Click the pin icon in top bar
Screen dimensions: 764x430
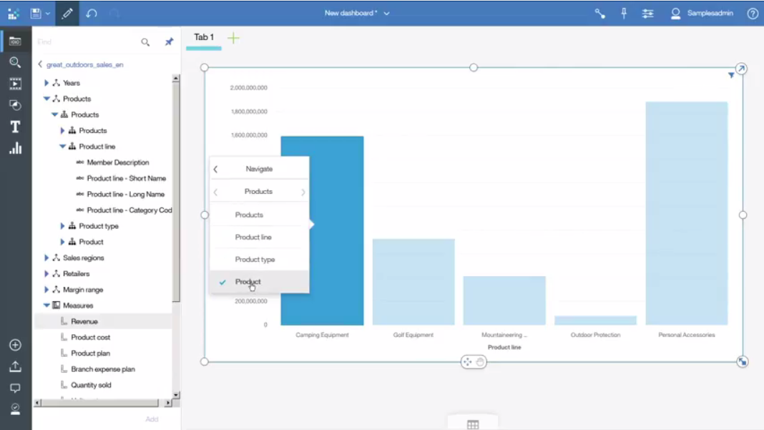[x=624, y=14]
